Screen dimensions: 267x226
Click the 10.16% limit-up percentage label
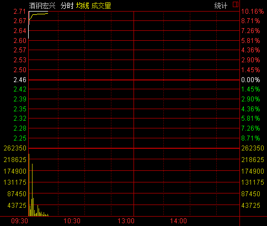tap(253, 12)
